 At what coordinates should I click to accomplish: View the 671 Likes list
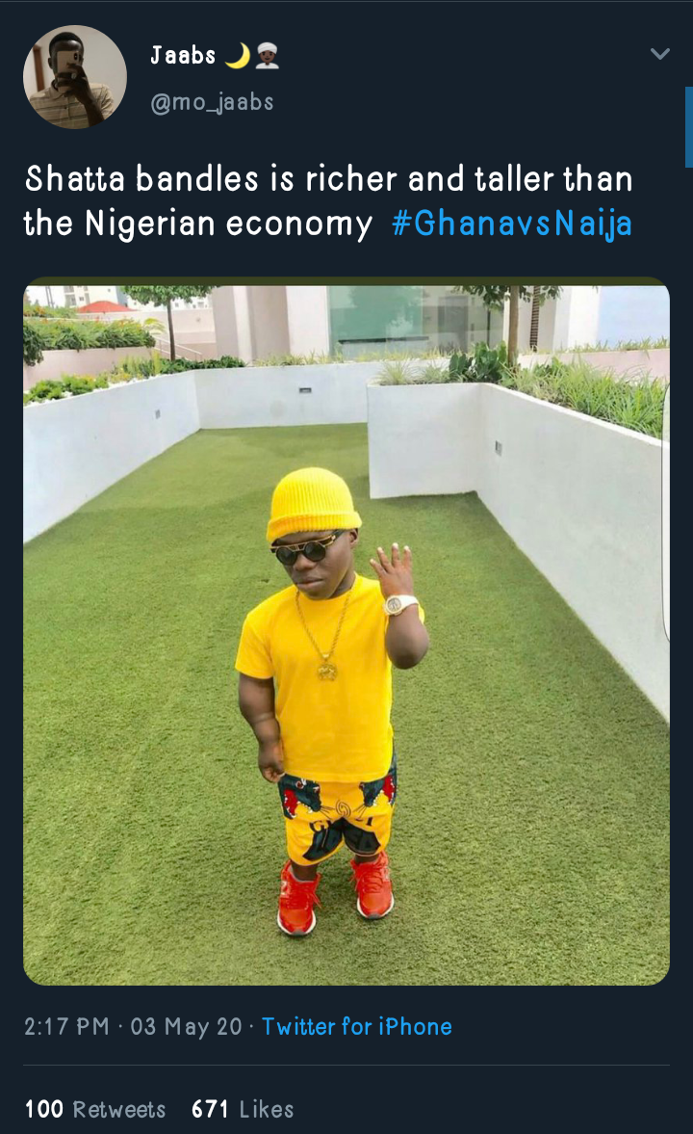[x=243, y=1109]
